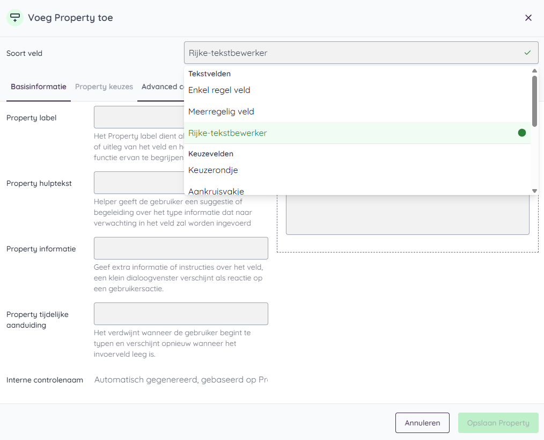Viewport: 544px width, 440px height.
Task: Click the dropdown list scroll-down arrow
Action: 534,191
